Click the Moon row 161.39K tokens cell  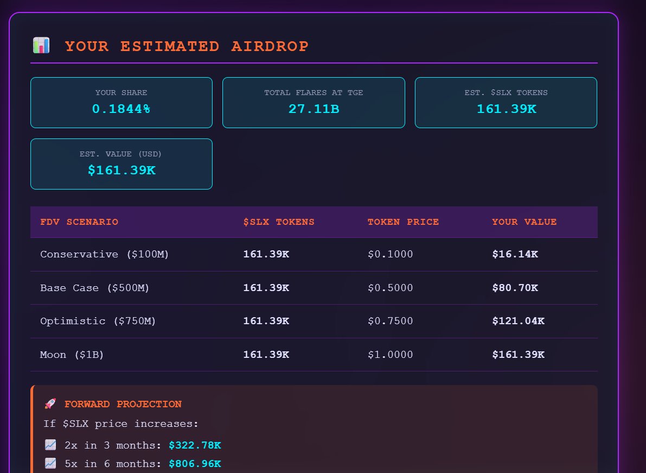[266, 355]
